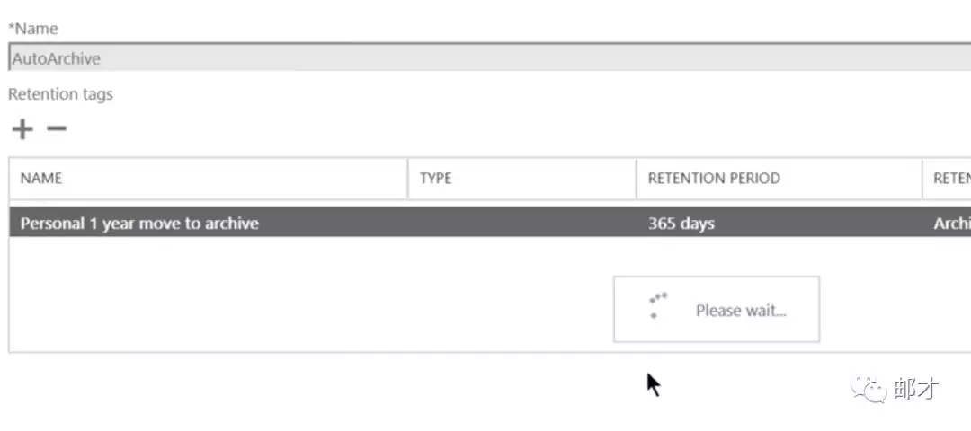Sort by RETENTION PERIOD column header
Image resolution: width=971 pixels, height=431 pixels.
pos(714,178)
